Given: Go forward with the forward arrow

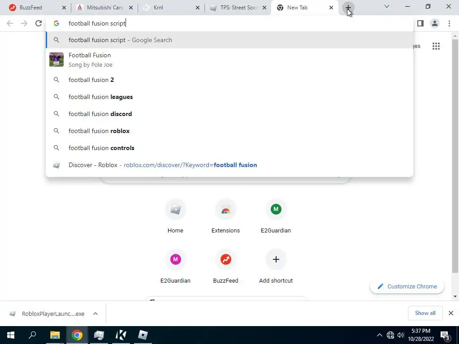Looking at the screenshot, I should coord(24,23).
